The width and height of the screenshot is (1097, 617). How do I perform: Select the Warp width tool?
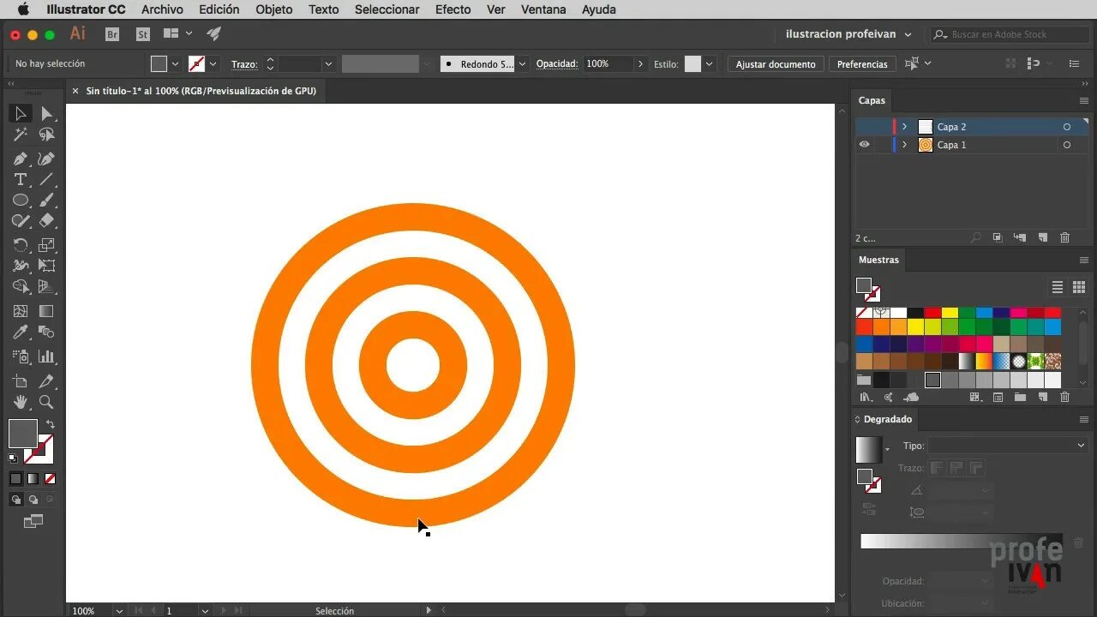point(21,266)
